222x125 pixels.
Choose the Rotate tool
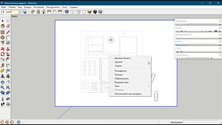pos(2,54)
